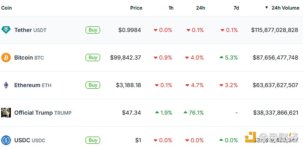Click the blue USDC logo icon
This screenshot has height=147, width=303.
tap(6, 140)
